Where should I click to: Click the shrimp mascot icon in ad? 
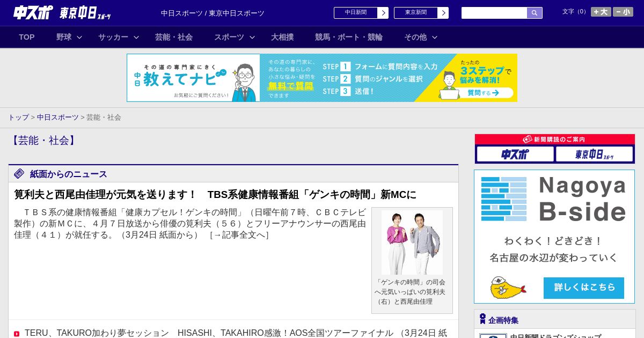coord(508,288)
